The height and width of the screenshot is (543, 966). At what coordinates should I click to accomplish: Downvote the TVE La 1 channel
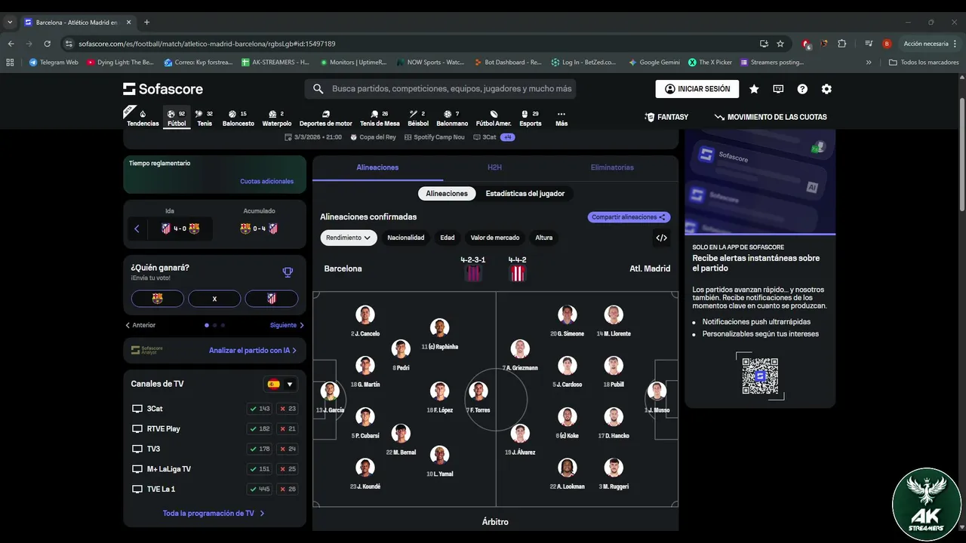tap(288, 489)
